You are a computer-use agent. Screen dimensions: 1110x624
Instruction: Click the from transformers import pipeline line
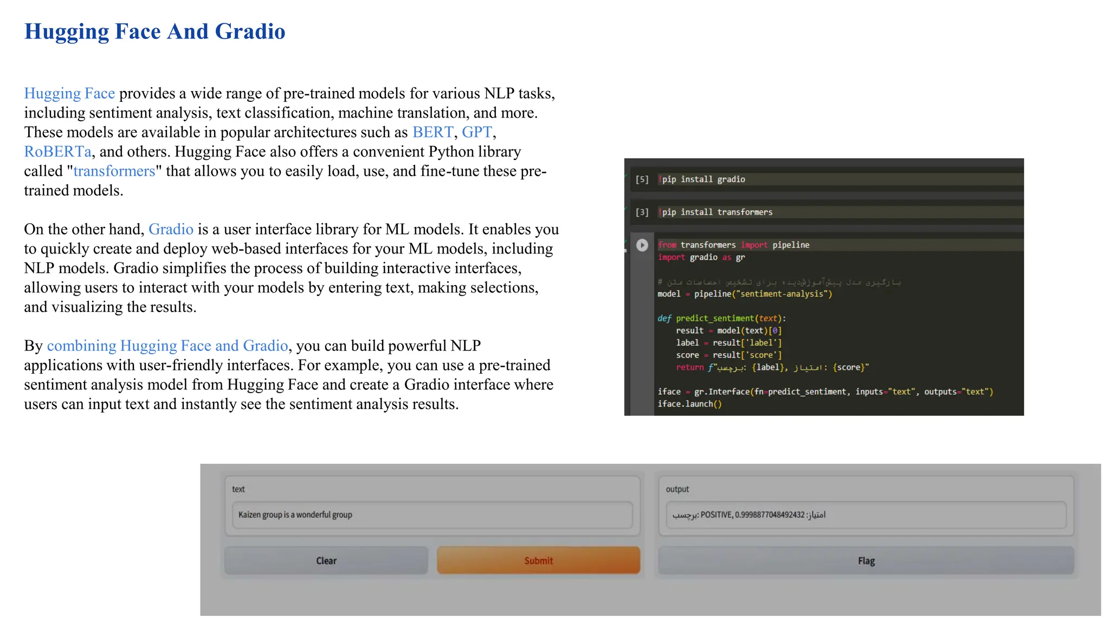733,245
